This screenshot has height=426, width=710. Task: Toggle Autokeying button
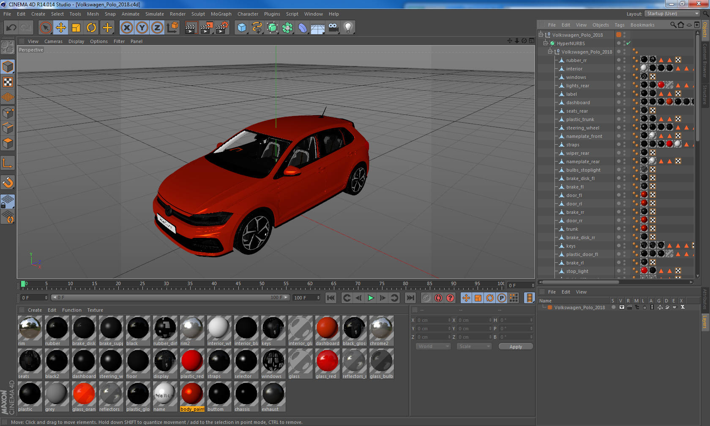click(x=439, y=298)
